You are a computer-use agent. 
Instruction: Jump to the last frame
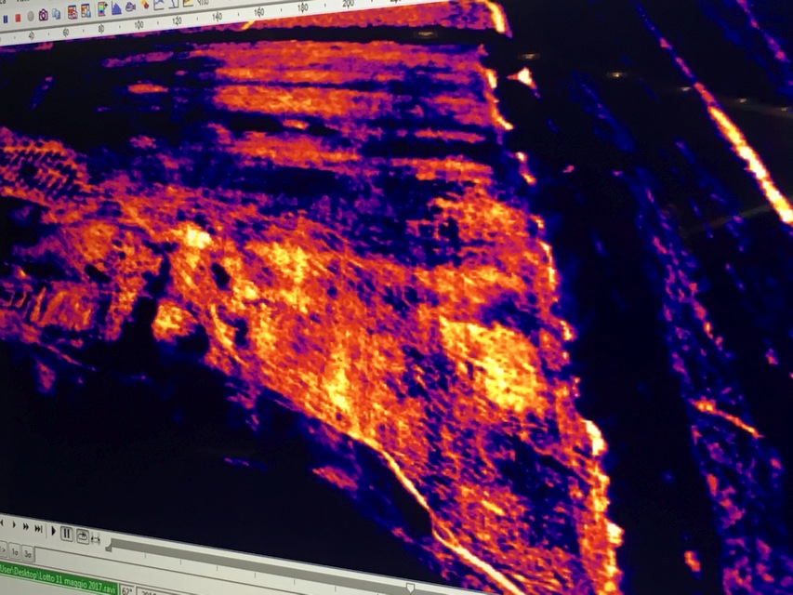(x=39, y=529)
